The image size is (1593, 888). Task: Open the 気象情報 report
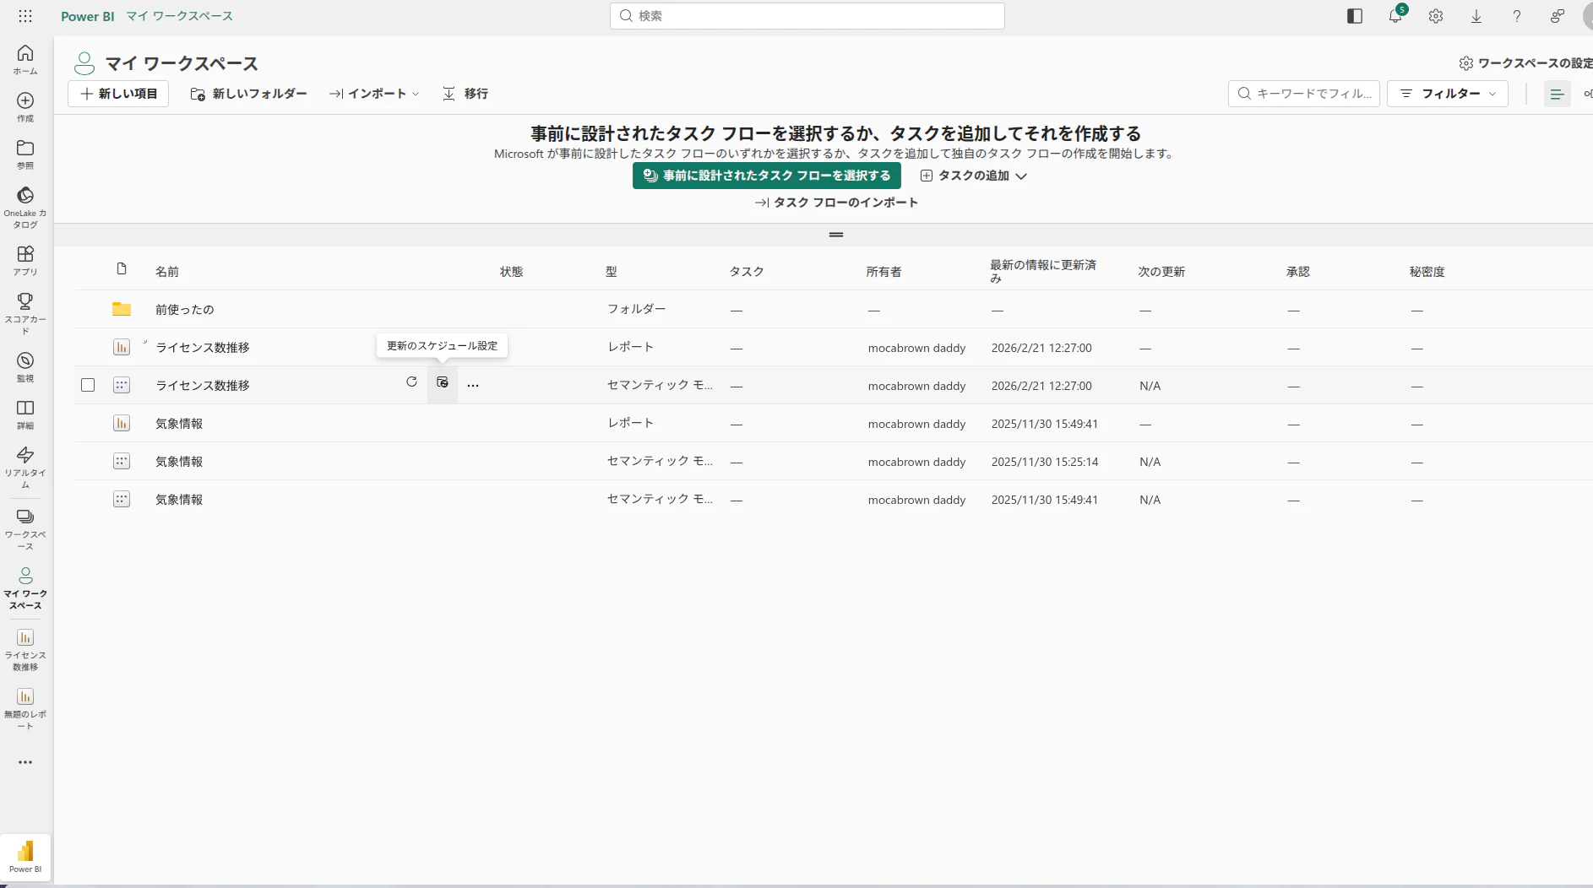pos(179,424)
